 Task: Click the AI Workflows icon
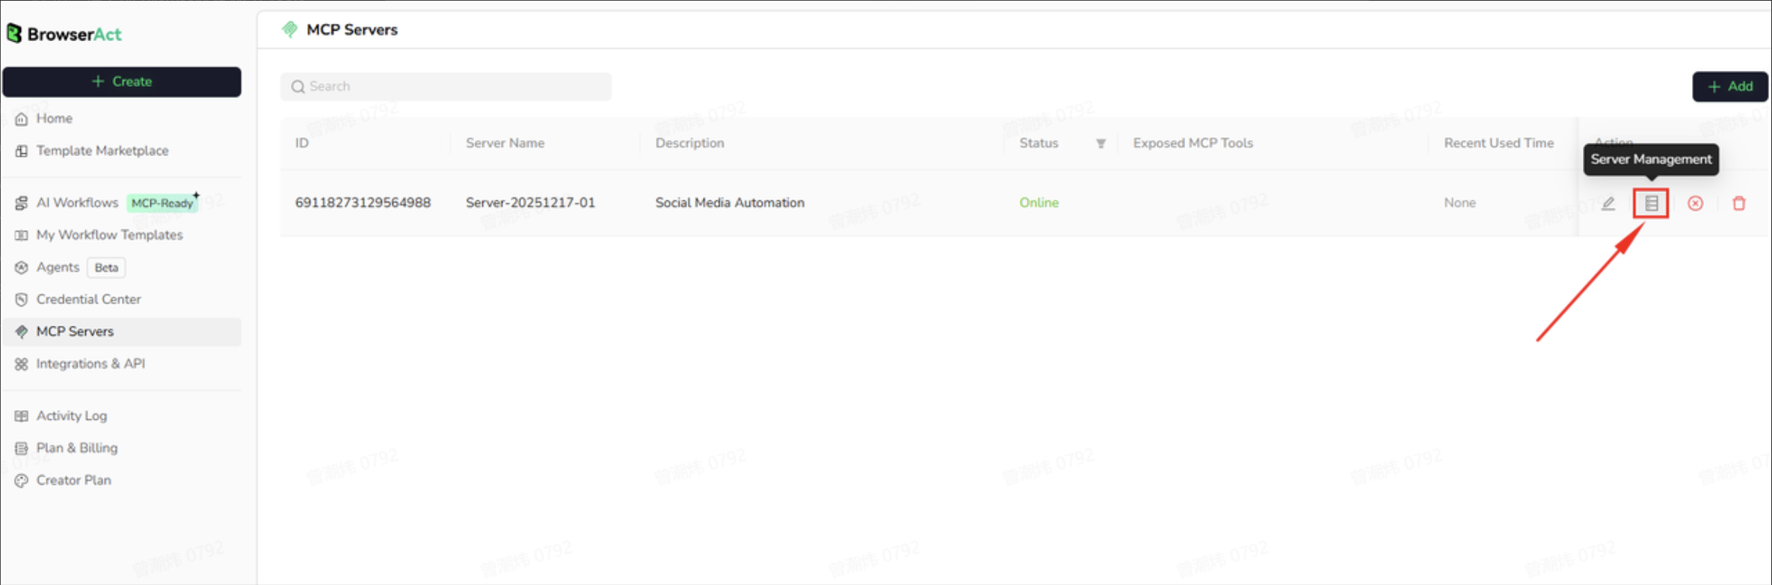(21, 203)
